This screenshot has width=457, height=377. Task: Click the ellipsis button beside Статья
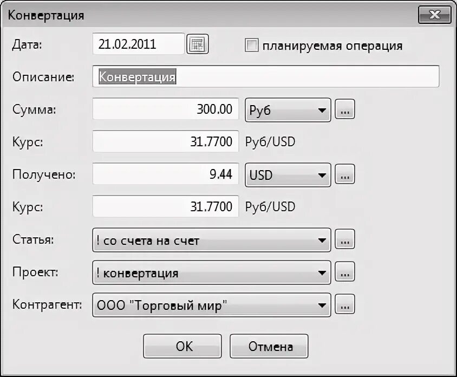coord(345,239)
